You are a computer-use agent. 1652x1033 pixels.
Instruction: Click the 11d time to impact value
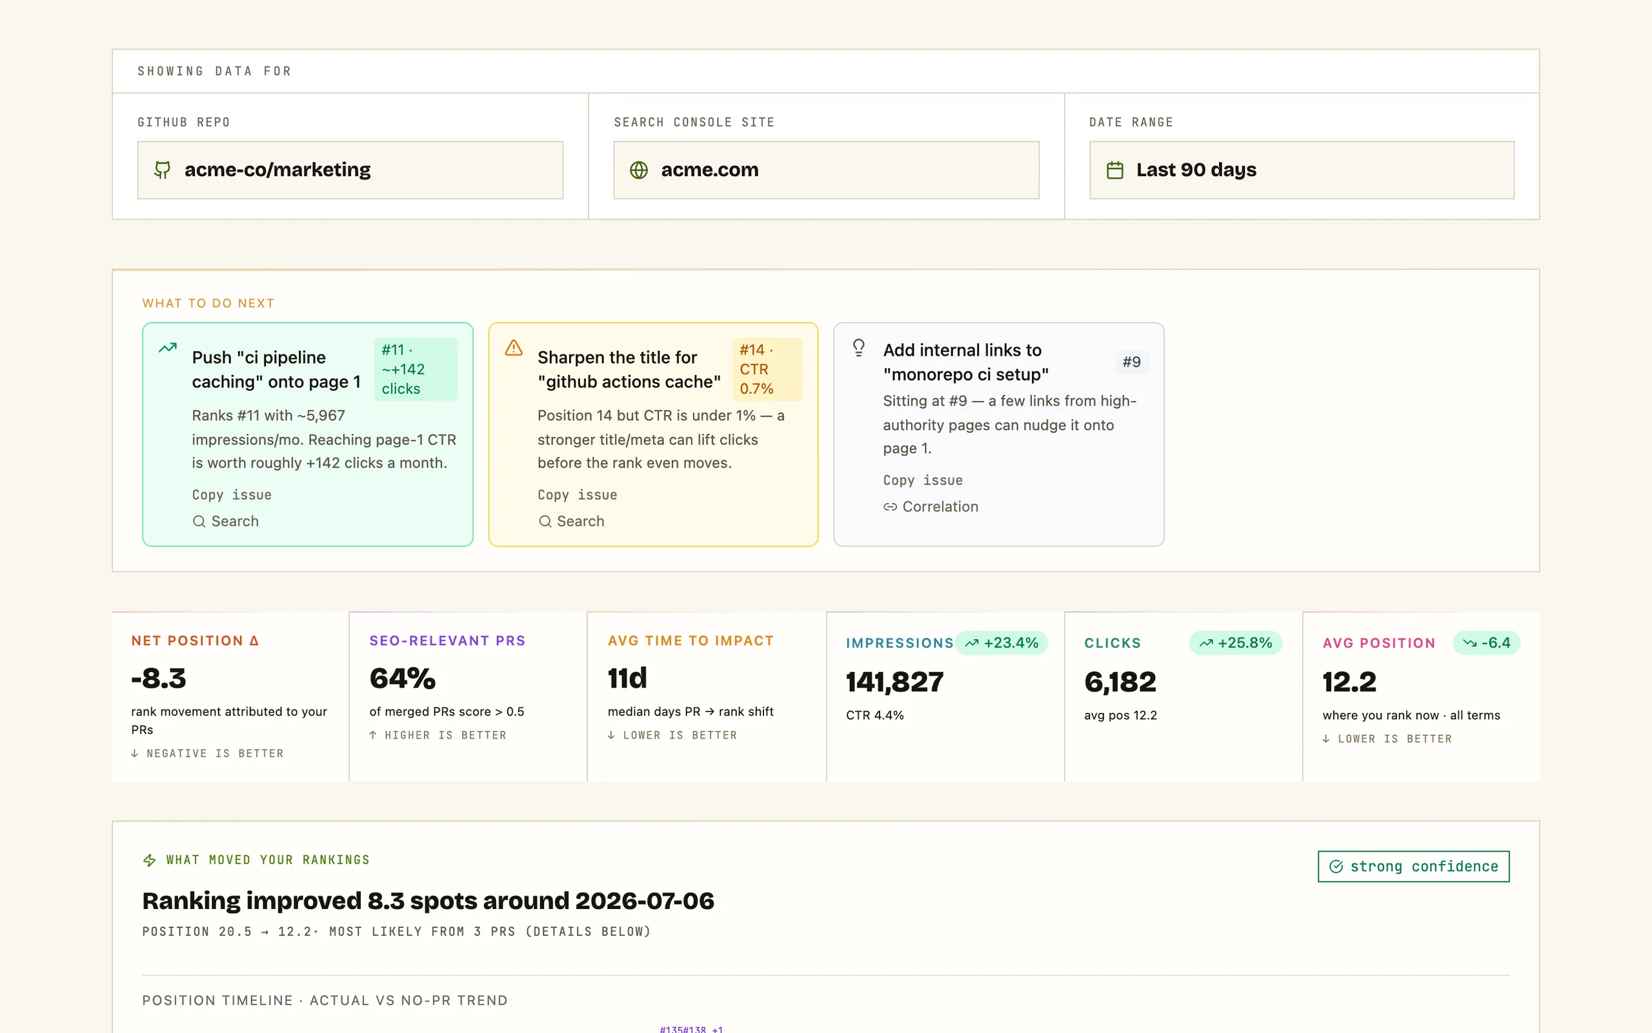627,679
